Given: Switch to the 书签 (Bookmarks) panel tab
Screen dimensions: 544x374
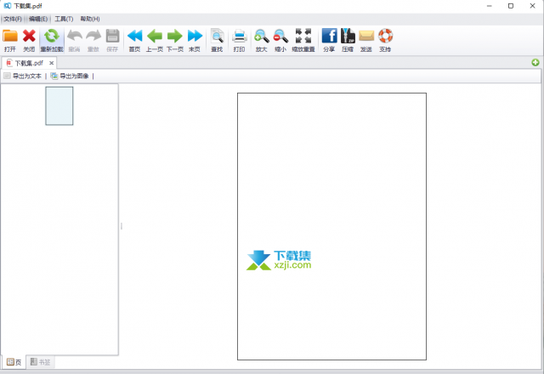Looking at the screenshot, I should [x=40, y=362].
